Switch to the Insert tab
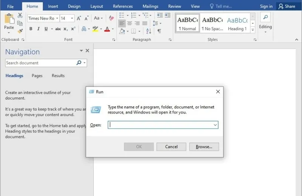The width and height of the screenshot is (302, 196). [53, 6]
